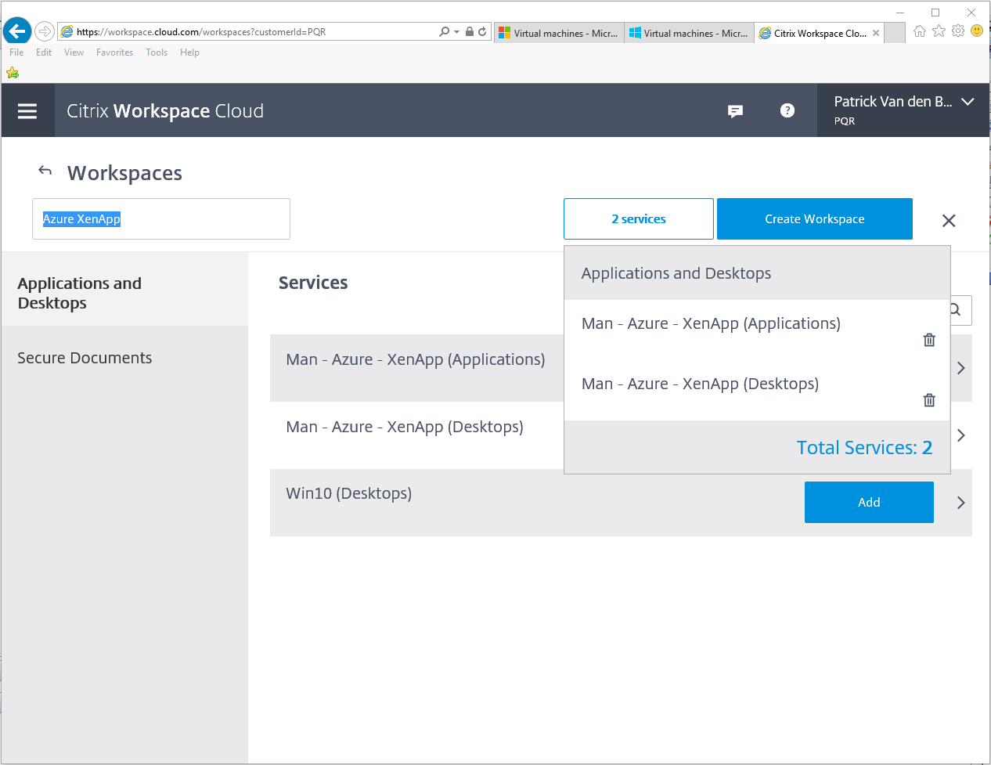Go back using the Workspaces back arrow
The height and width of the screenshot is (765, 991).
(x=45, y=171)
